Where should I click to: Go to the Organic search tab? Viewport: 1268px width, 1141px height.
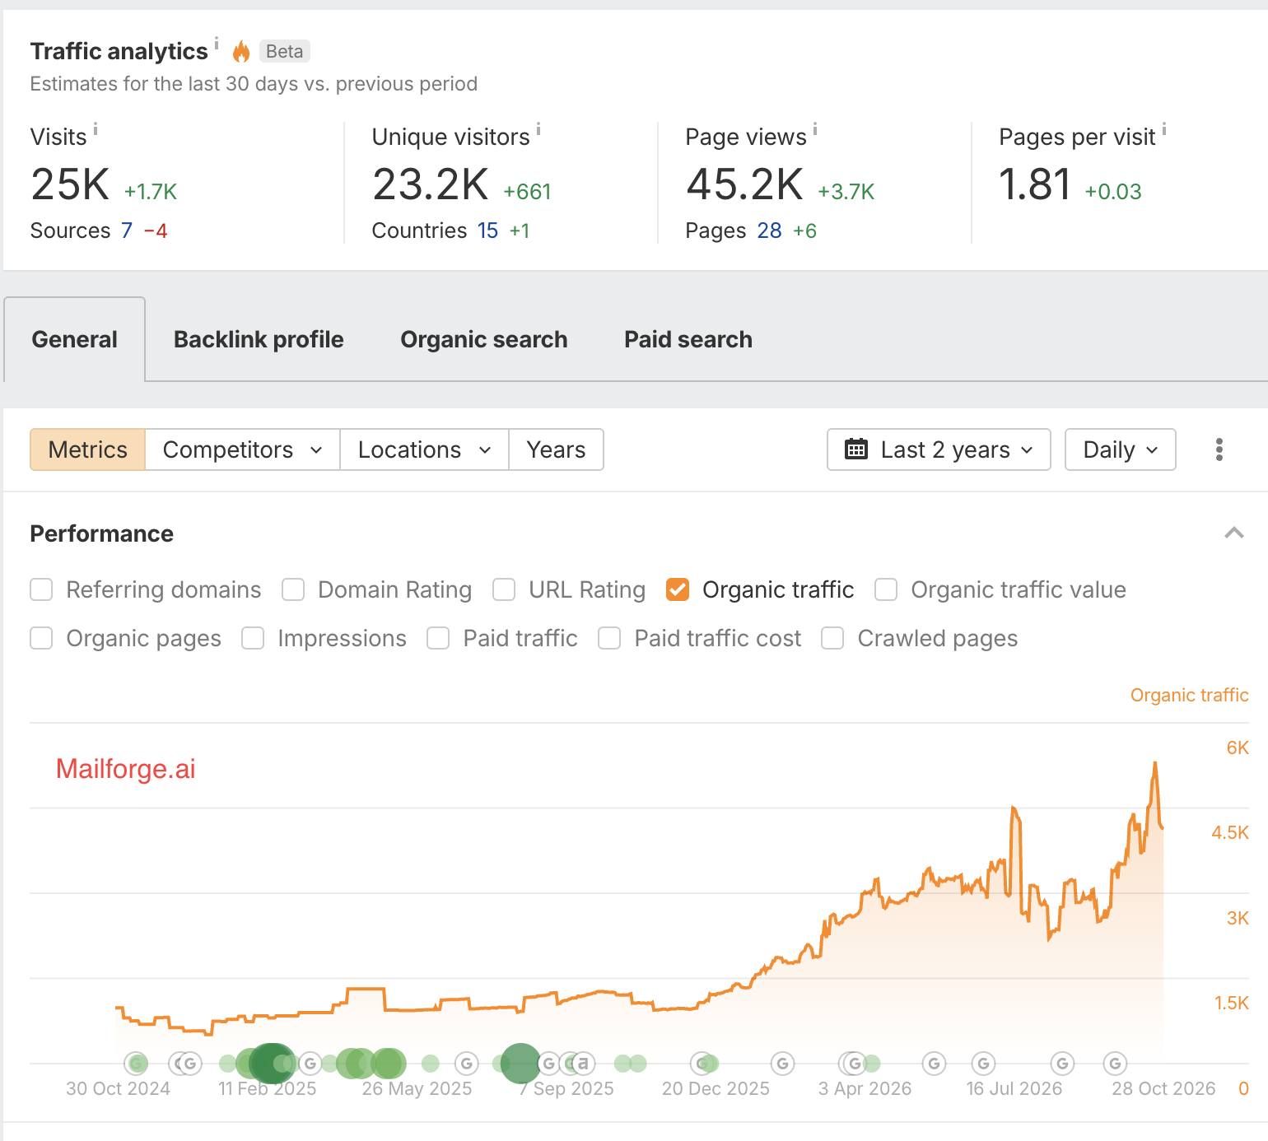(484, 339)
